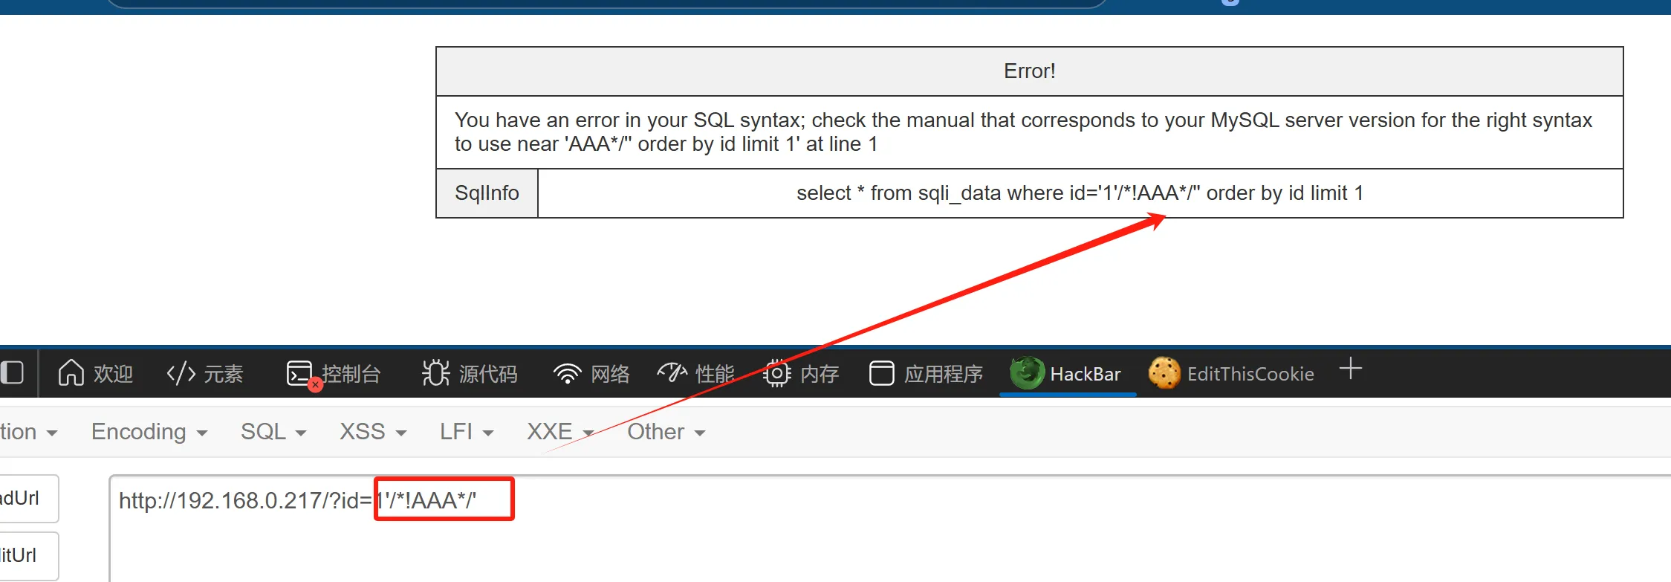Expand the SQL dropdown menu
This screenshot has width=1671, height=582.
point(273,432)
